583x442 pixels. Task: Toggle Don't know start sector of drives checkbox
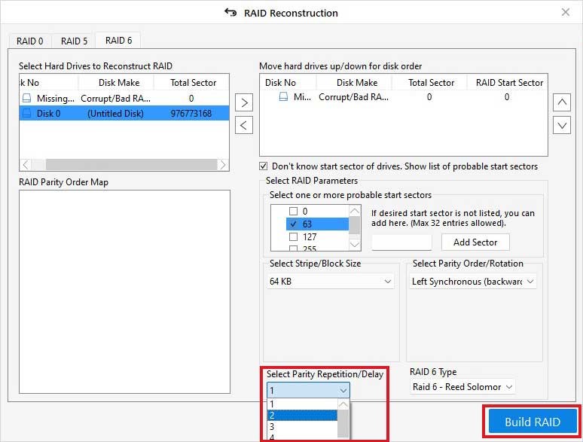(263, 166)
